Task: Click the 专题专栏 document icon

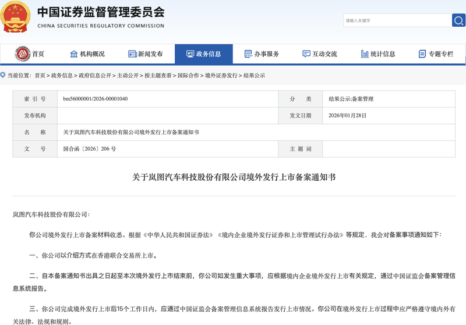Action: pos(422,54)
